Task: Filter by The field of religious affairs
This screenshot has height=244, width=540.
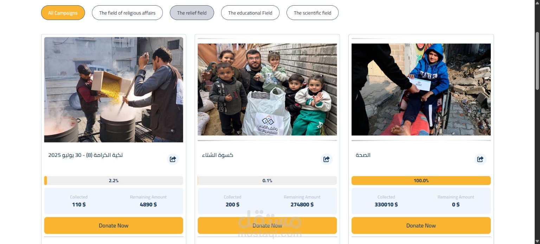Action: click(x=127, y=13)
